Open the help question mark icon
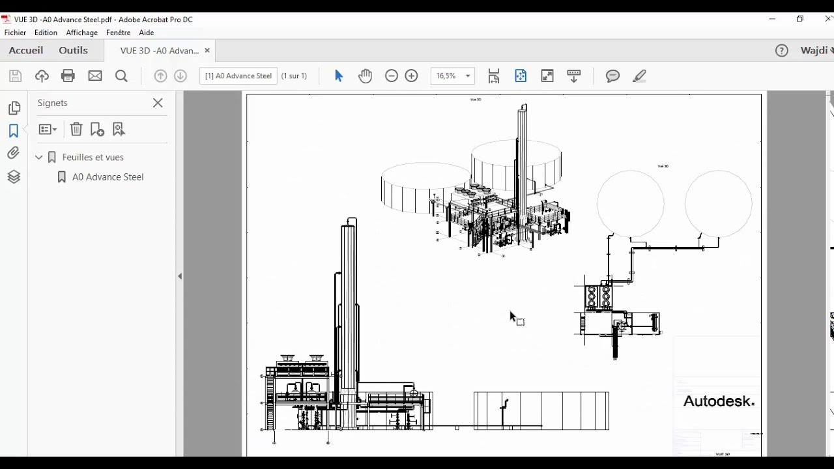Viewport: 834px width, 469px height. [782, 50]
